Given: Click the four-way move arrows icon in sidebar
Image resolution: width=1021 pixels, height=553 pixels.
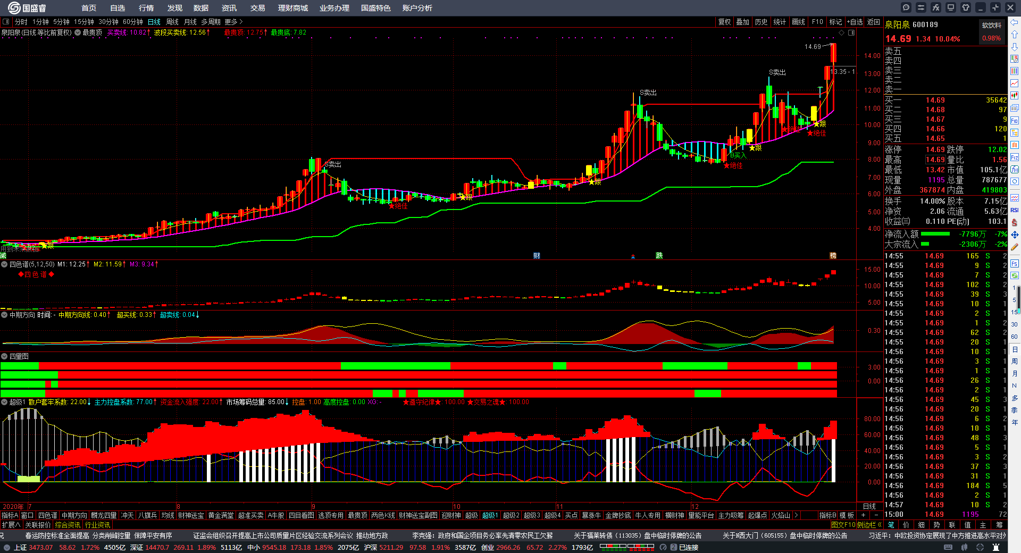Looking at the screenshot, I should point(1015,234).
